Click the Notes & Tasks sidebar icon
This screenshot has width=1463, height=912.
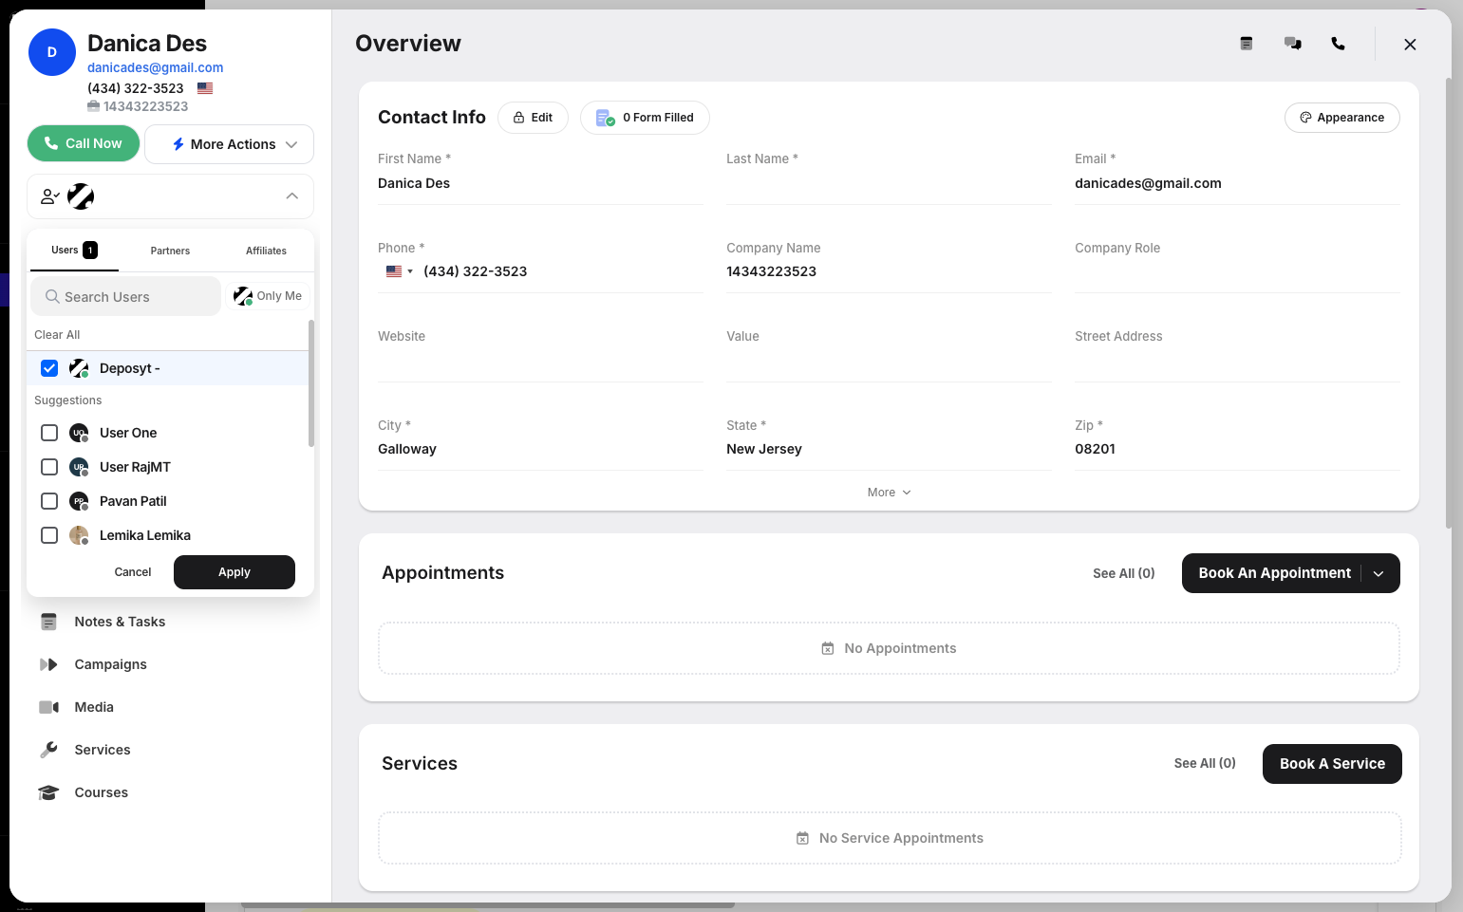click(x=48, y=622)
